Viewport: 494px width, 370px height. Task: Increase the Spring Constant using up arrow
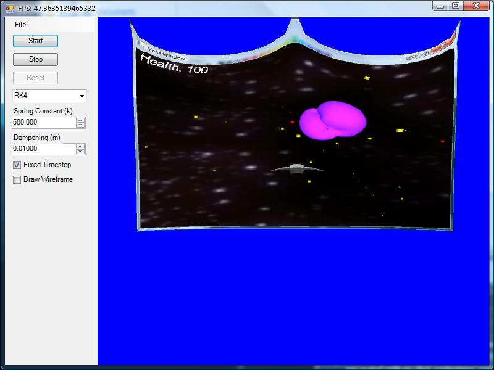80,120
